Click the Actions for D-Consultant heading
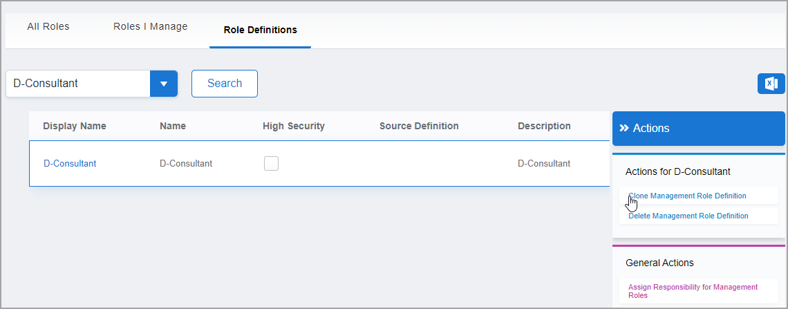The width and height of the screenshot is (788, 309). (x=678, y=172)
